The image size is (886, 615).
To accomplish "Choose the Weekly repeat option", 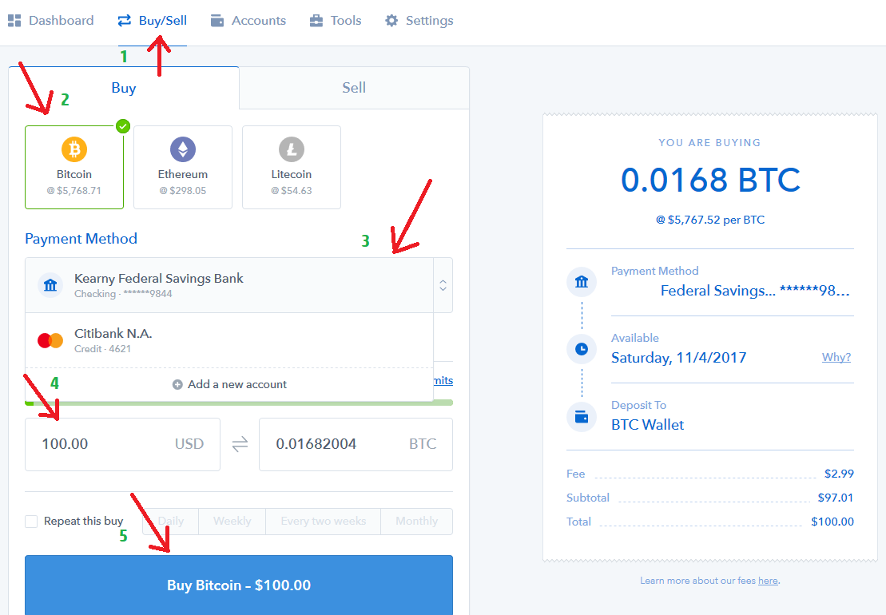I will [232, 522].
